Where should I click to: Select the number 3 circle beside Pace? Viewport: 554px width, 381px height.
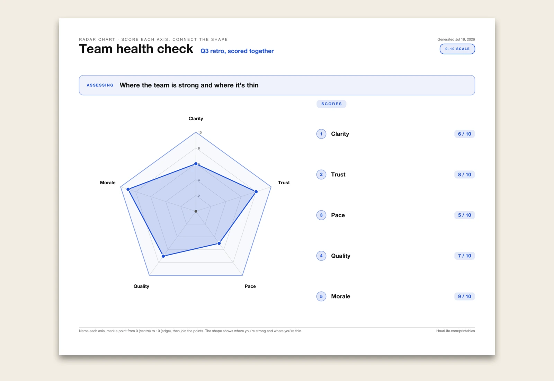(x=321, y=215)
